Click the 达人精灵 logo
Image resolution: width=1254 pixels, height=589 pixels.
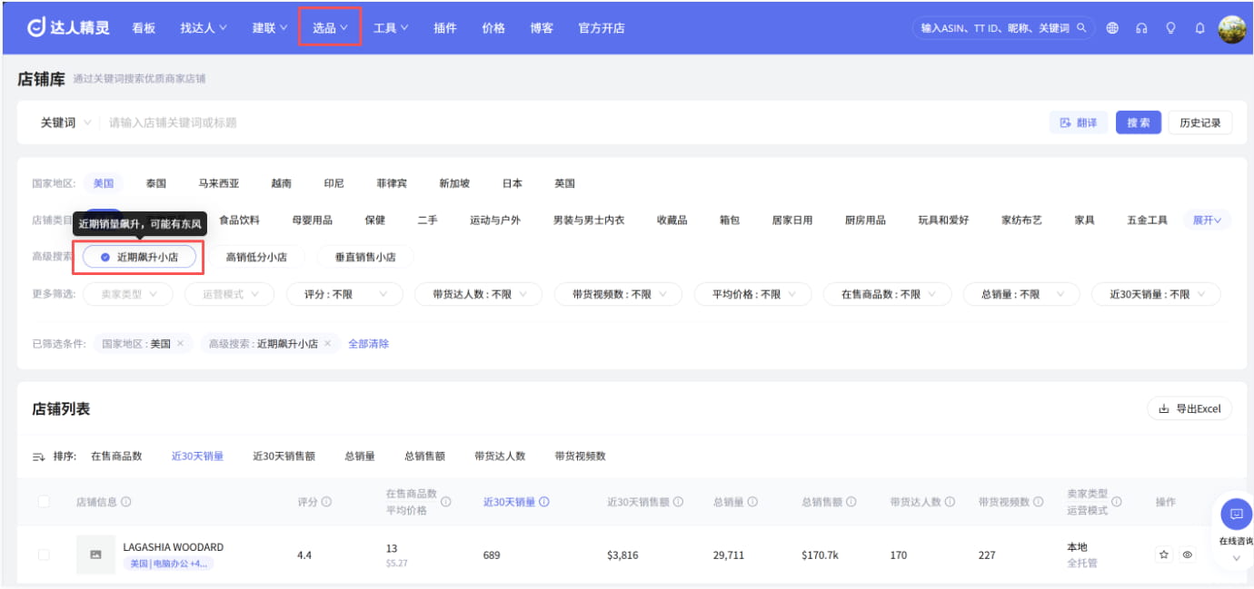coord(68,27)
